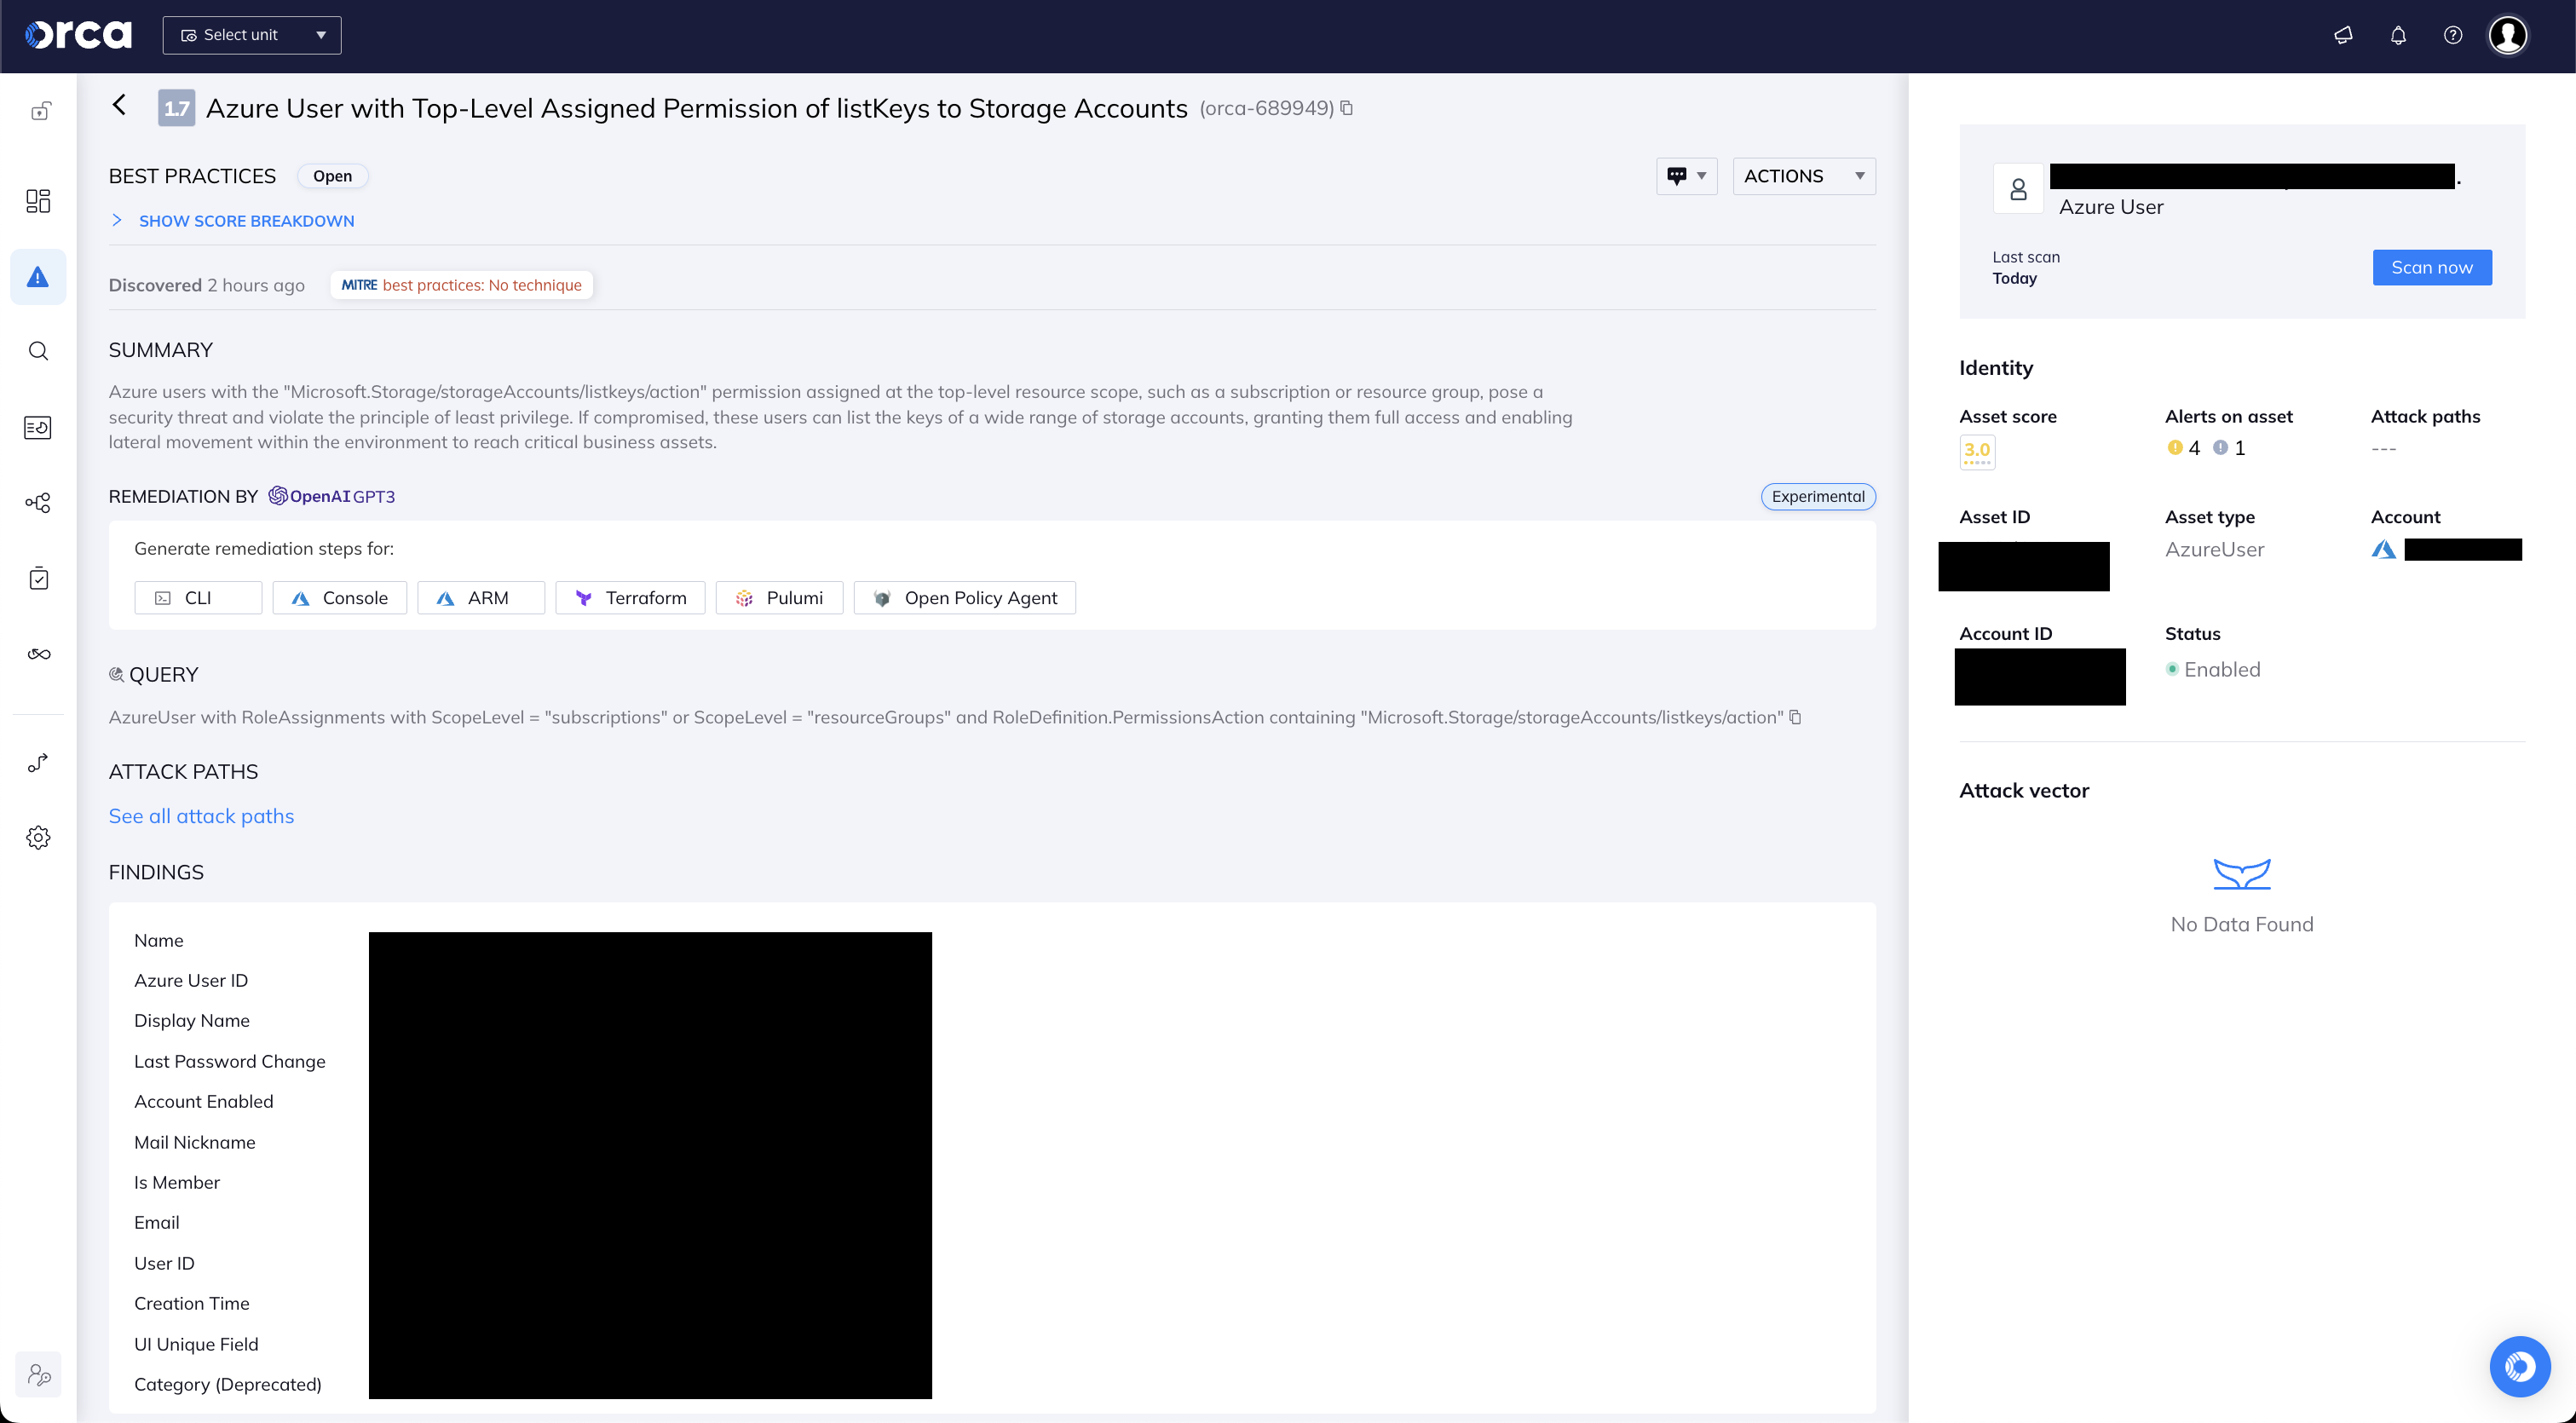This screenshot has width=2576, height=1423.
Task: Expand SHOW SCORE BREAKDOWN
Action: pos(246,220)
